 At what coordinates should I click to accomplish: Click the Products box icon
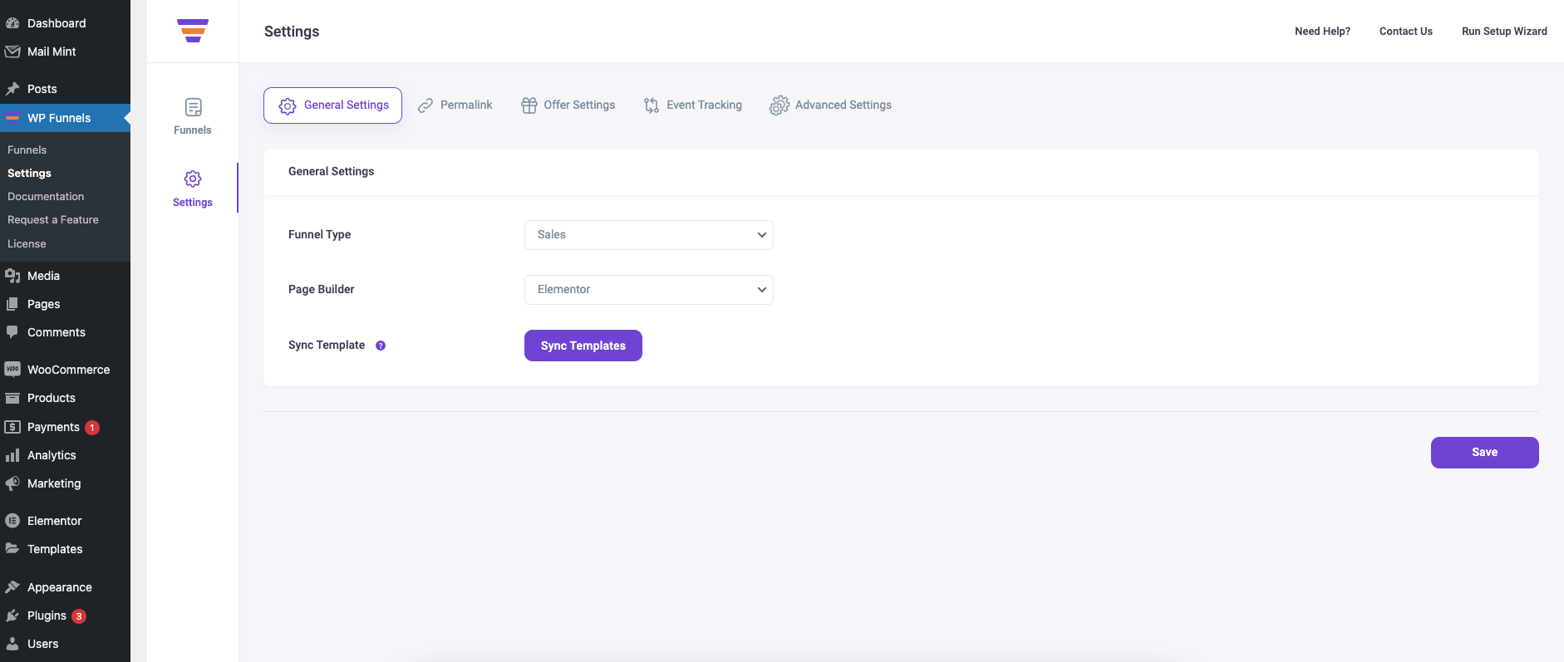12,398
